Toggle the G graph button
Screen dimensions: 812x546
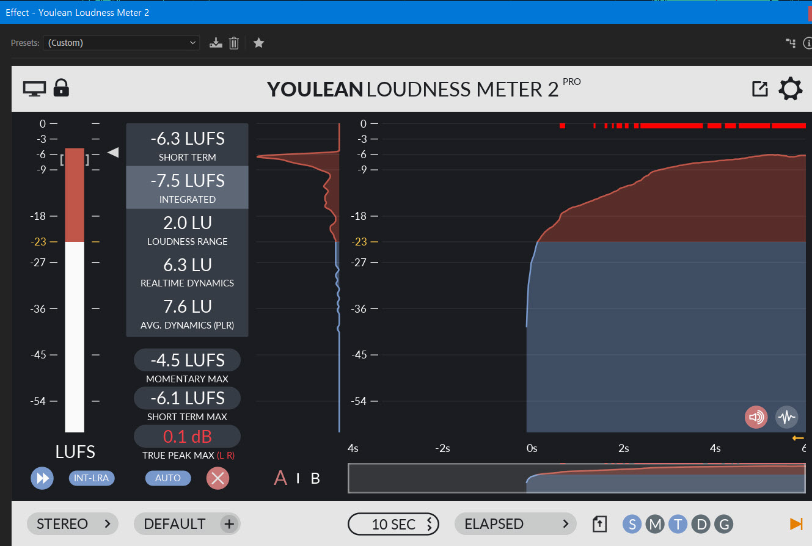725,524
